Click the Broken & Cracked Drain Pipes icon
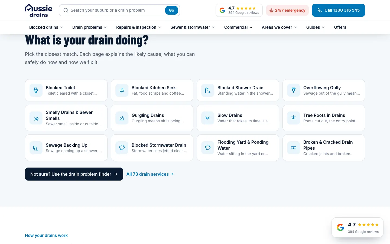The width and height of the screenshot is (390, 244). click(294, 148)
